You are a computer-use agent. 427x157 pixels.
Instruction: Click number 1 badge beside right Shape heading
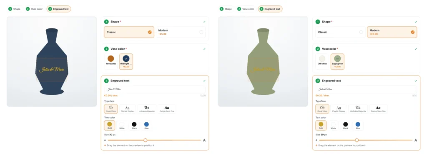tap(318, 22)
